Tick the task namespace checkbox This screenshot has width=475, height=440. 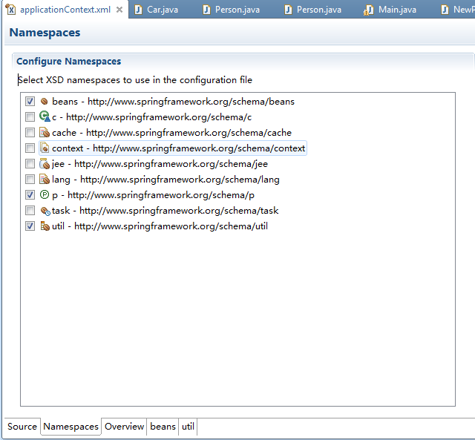pos(30,211)
